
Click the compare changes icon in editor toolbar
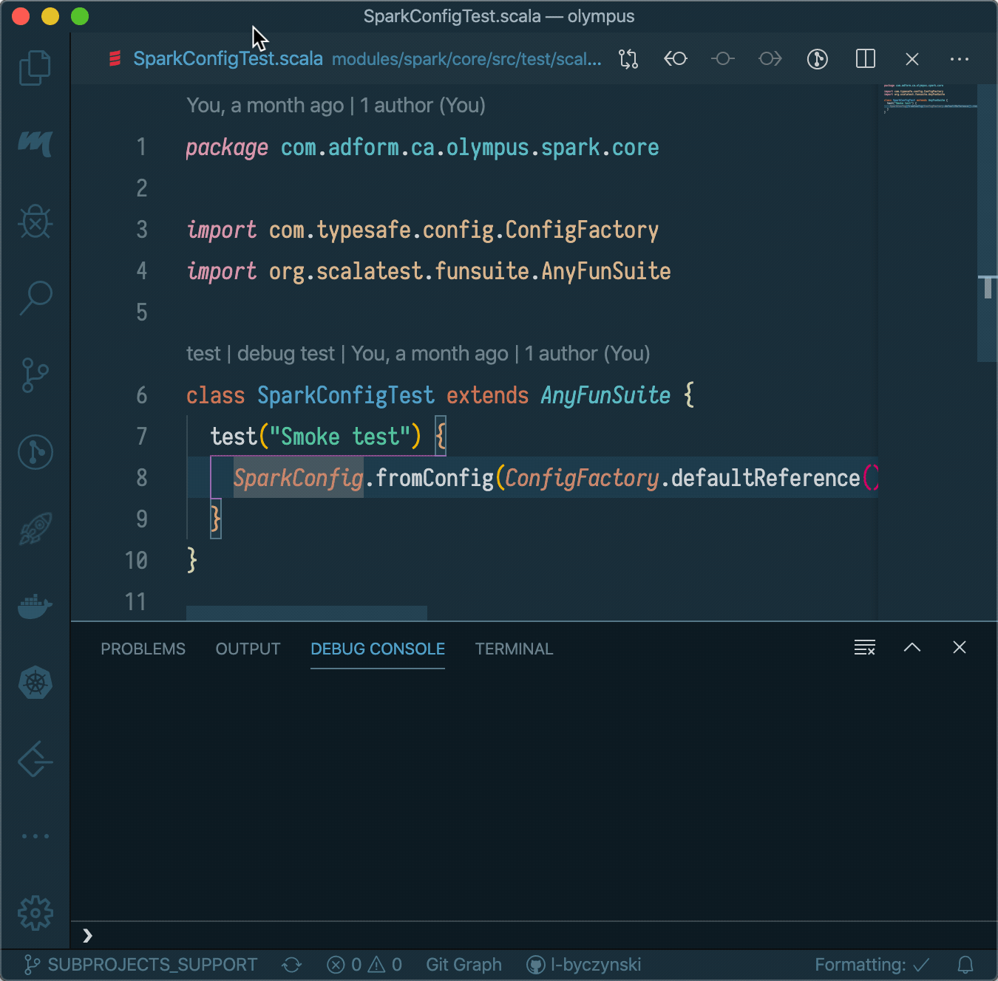click(x=628, y=59)
